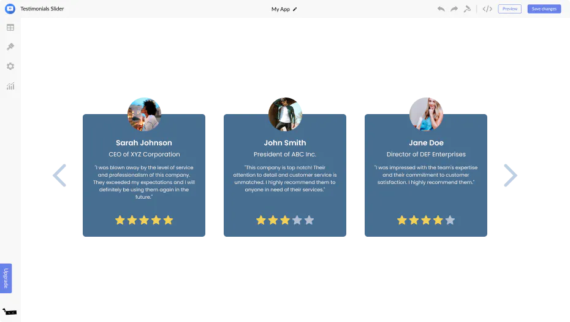Click the black icon at sidebar bottom

pos(10,312)
